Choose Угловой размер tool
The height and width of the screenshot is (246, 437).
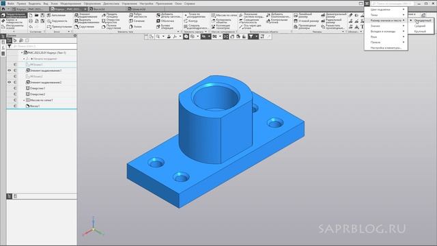pos(306,21)
